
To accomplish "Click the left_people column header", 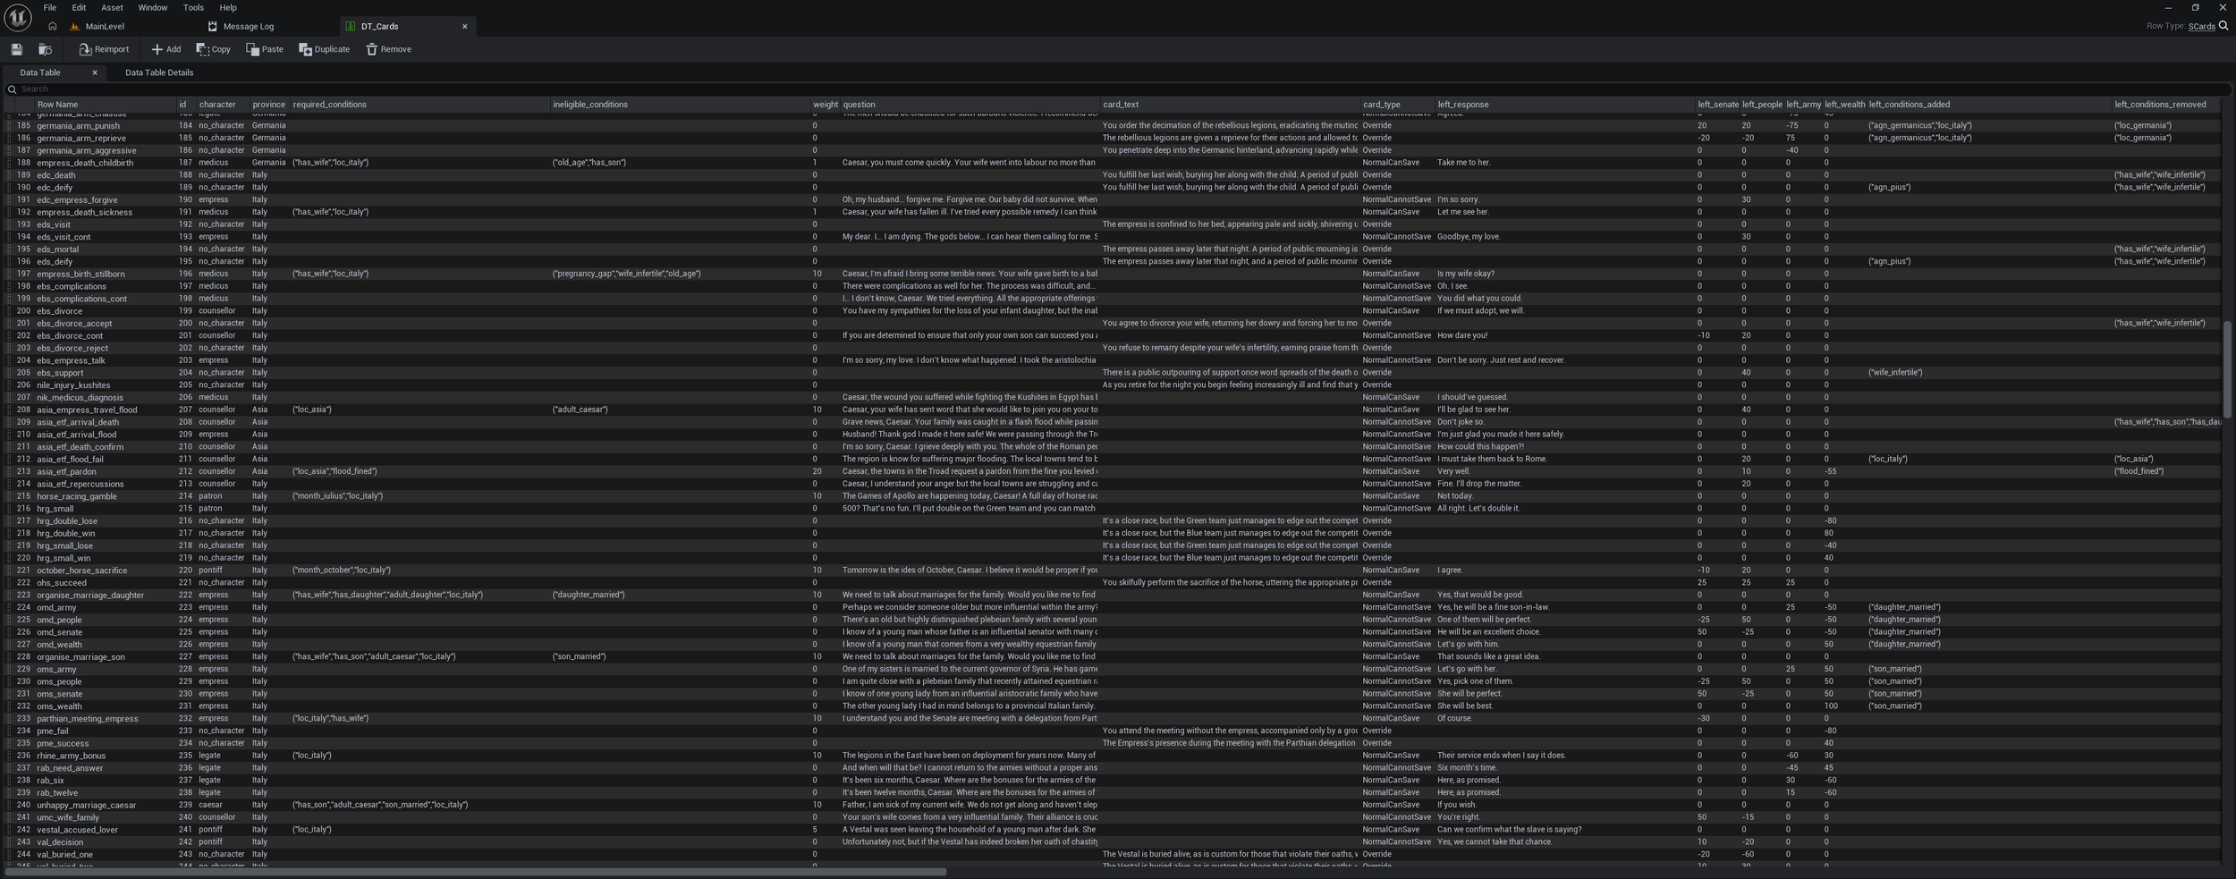I will 1763,105.
